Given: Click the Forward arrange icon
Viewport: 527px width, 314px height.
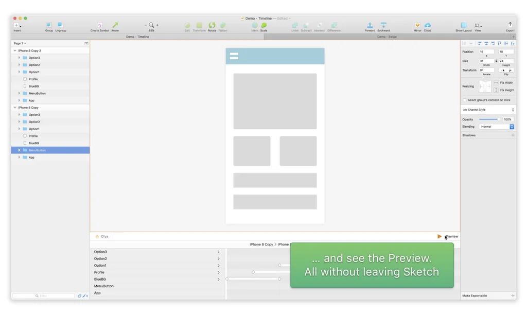Looking at the screenshot, I should point(370,25).
